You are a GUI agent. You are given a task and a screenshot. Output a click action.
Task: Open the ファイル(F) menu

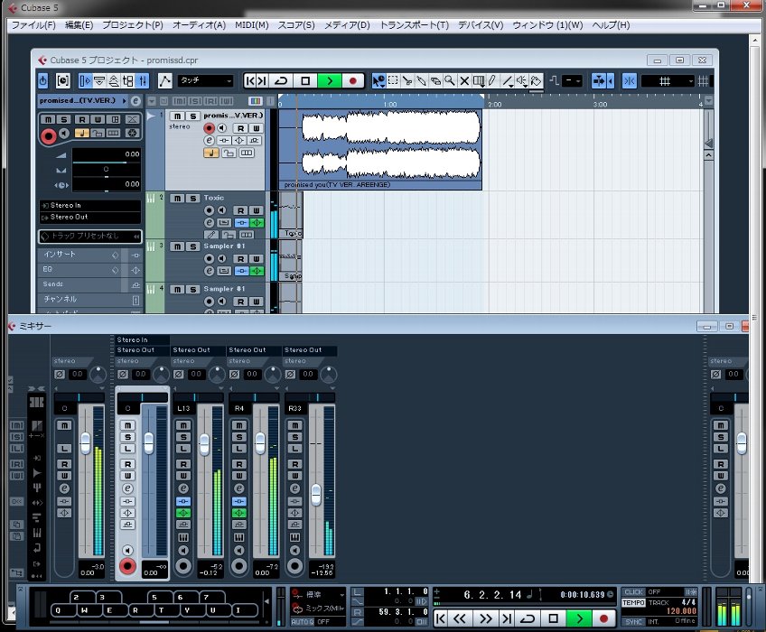(x=33, y=25)
